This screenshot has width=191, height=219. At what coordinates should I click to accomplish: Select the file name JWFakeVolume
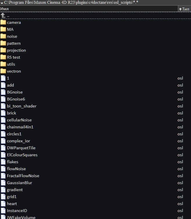(21, 217)
